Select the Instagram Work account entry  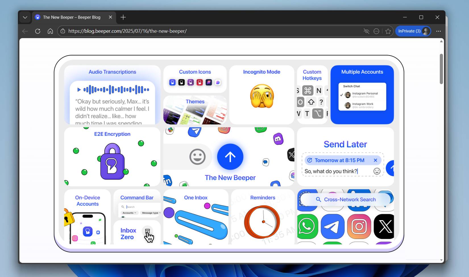[362, 105]
